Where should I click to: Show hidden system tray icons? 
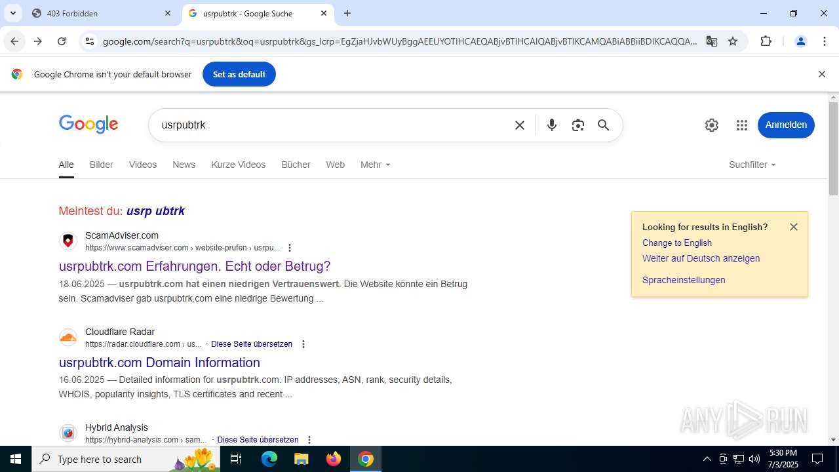pyautogui.click(x=707, y=459)
